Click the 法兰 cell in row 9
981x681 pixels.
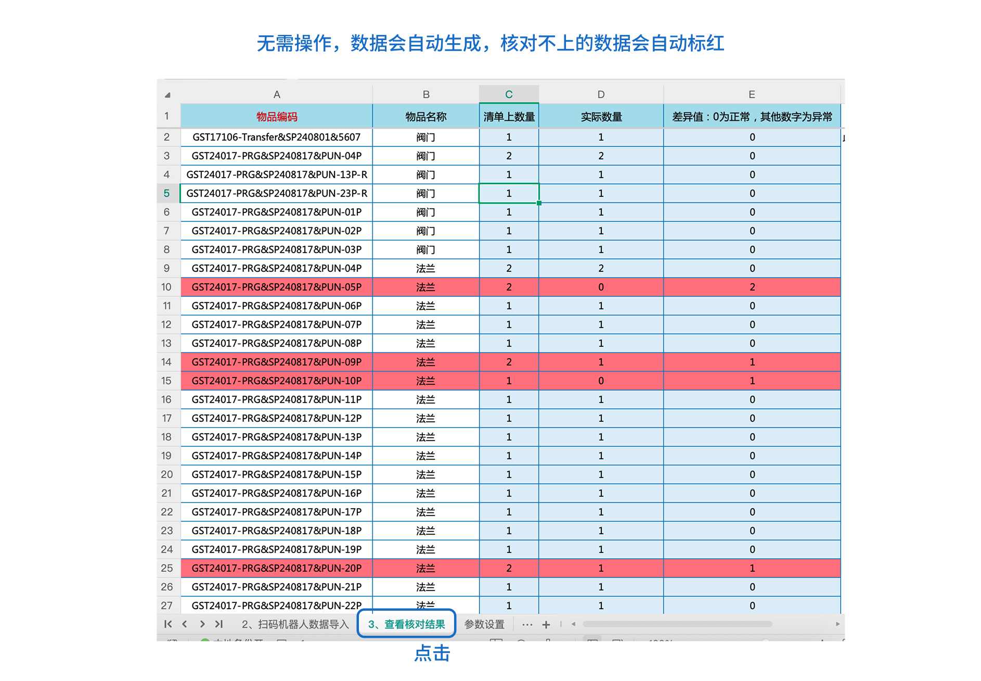(426, 268)
